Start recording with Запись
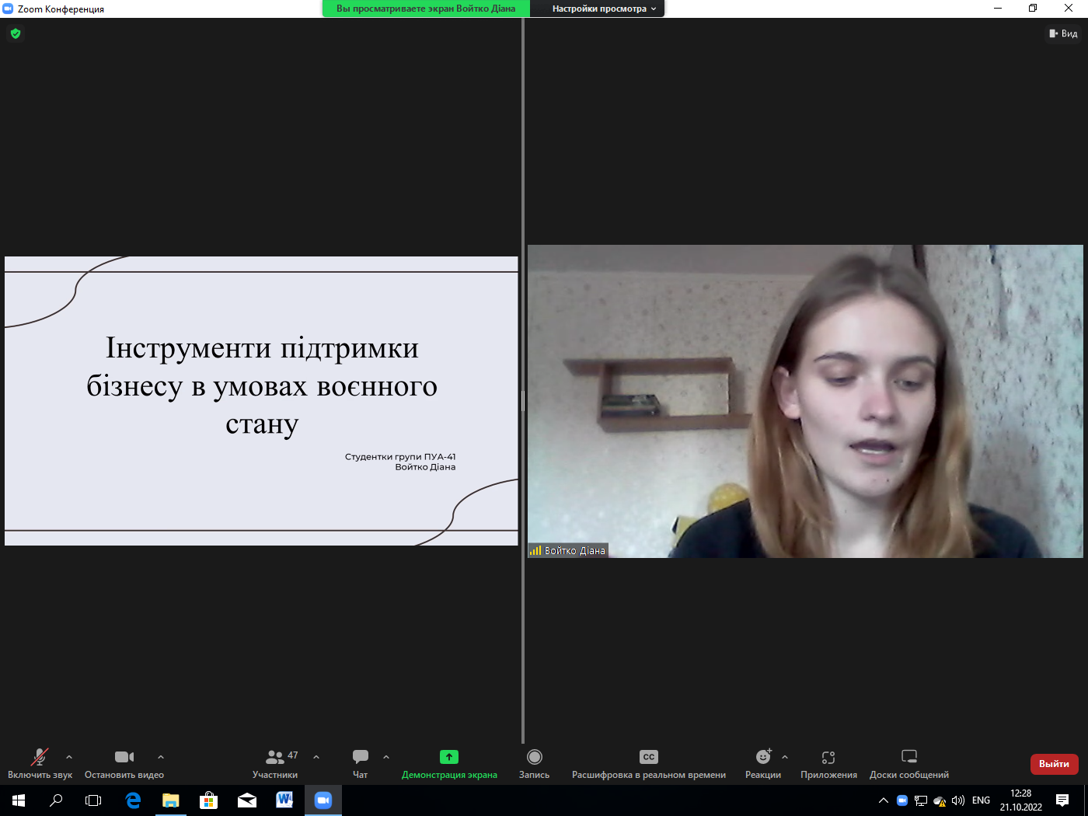Screen dimensions: 1088x816 click(x=535, y=763)
